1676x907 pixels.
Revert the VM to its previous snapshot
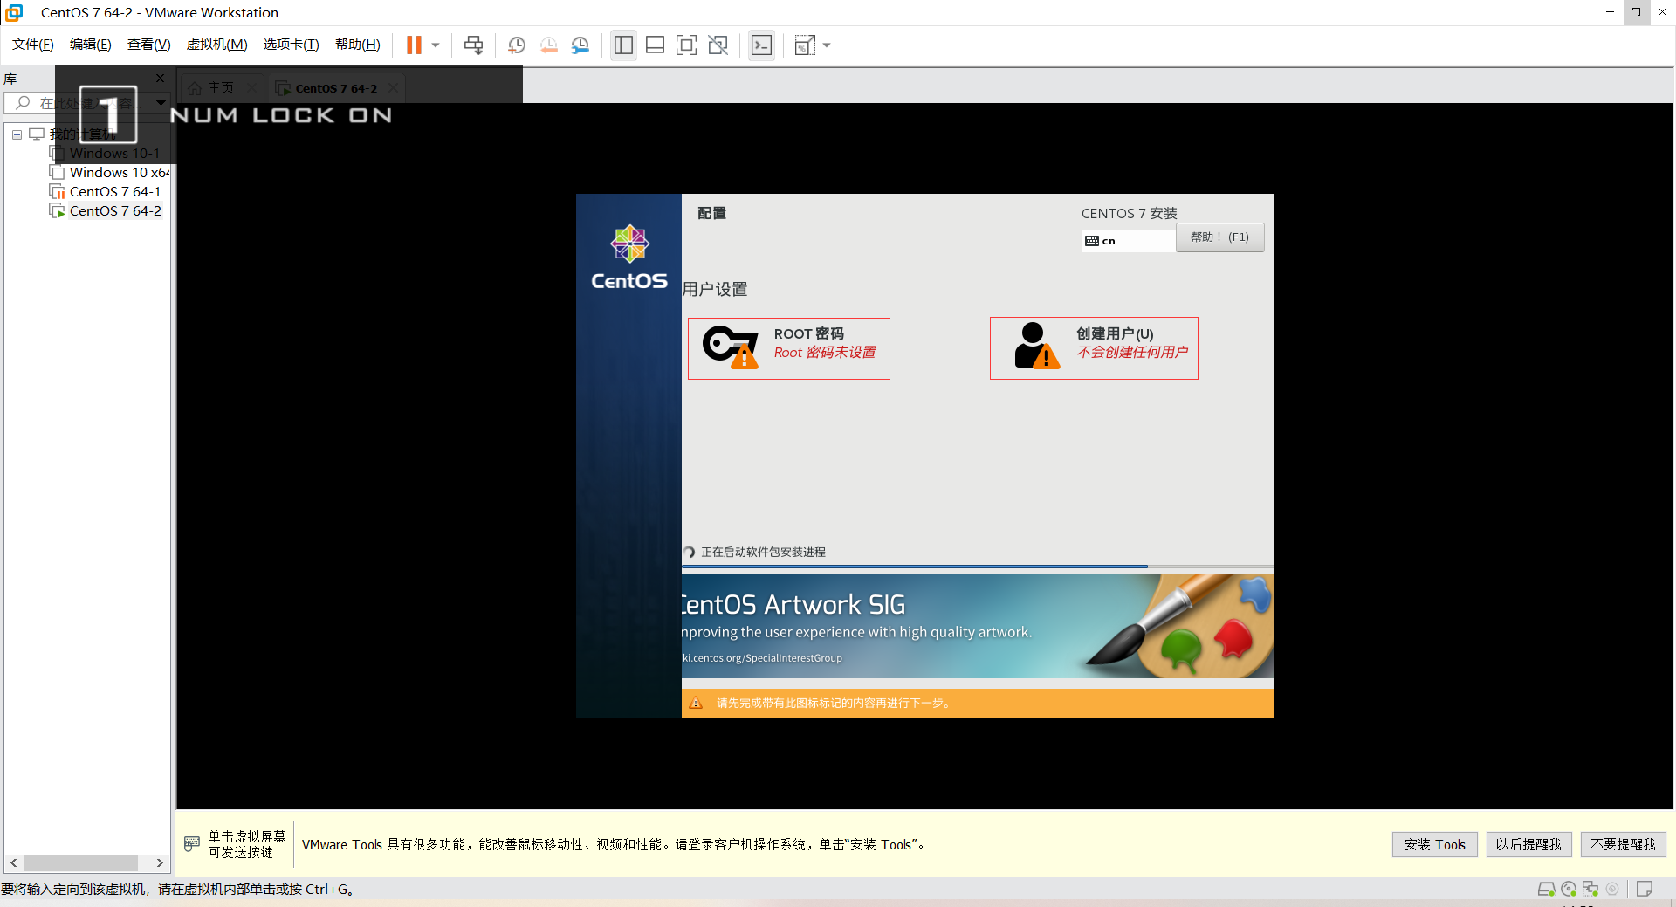point(548,45)
